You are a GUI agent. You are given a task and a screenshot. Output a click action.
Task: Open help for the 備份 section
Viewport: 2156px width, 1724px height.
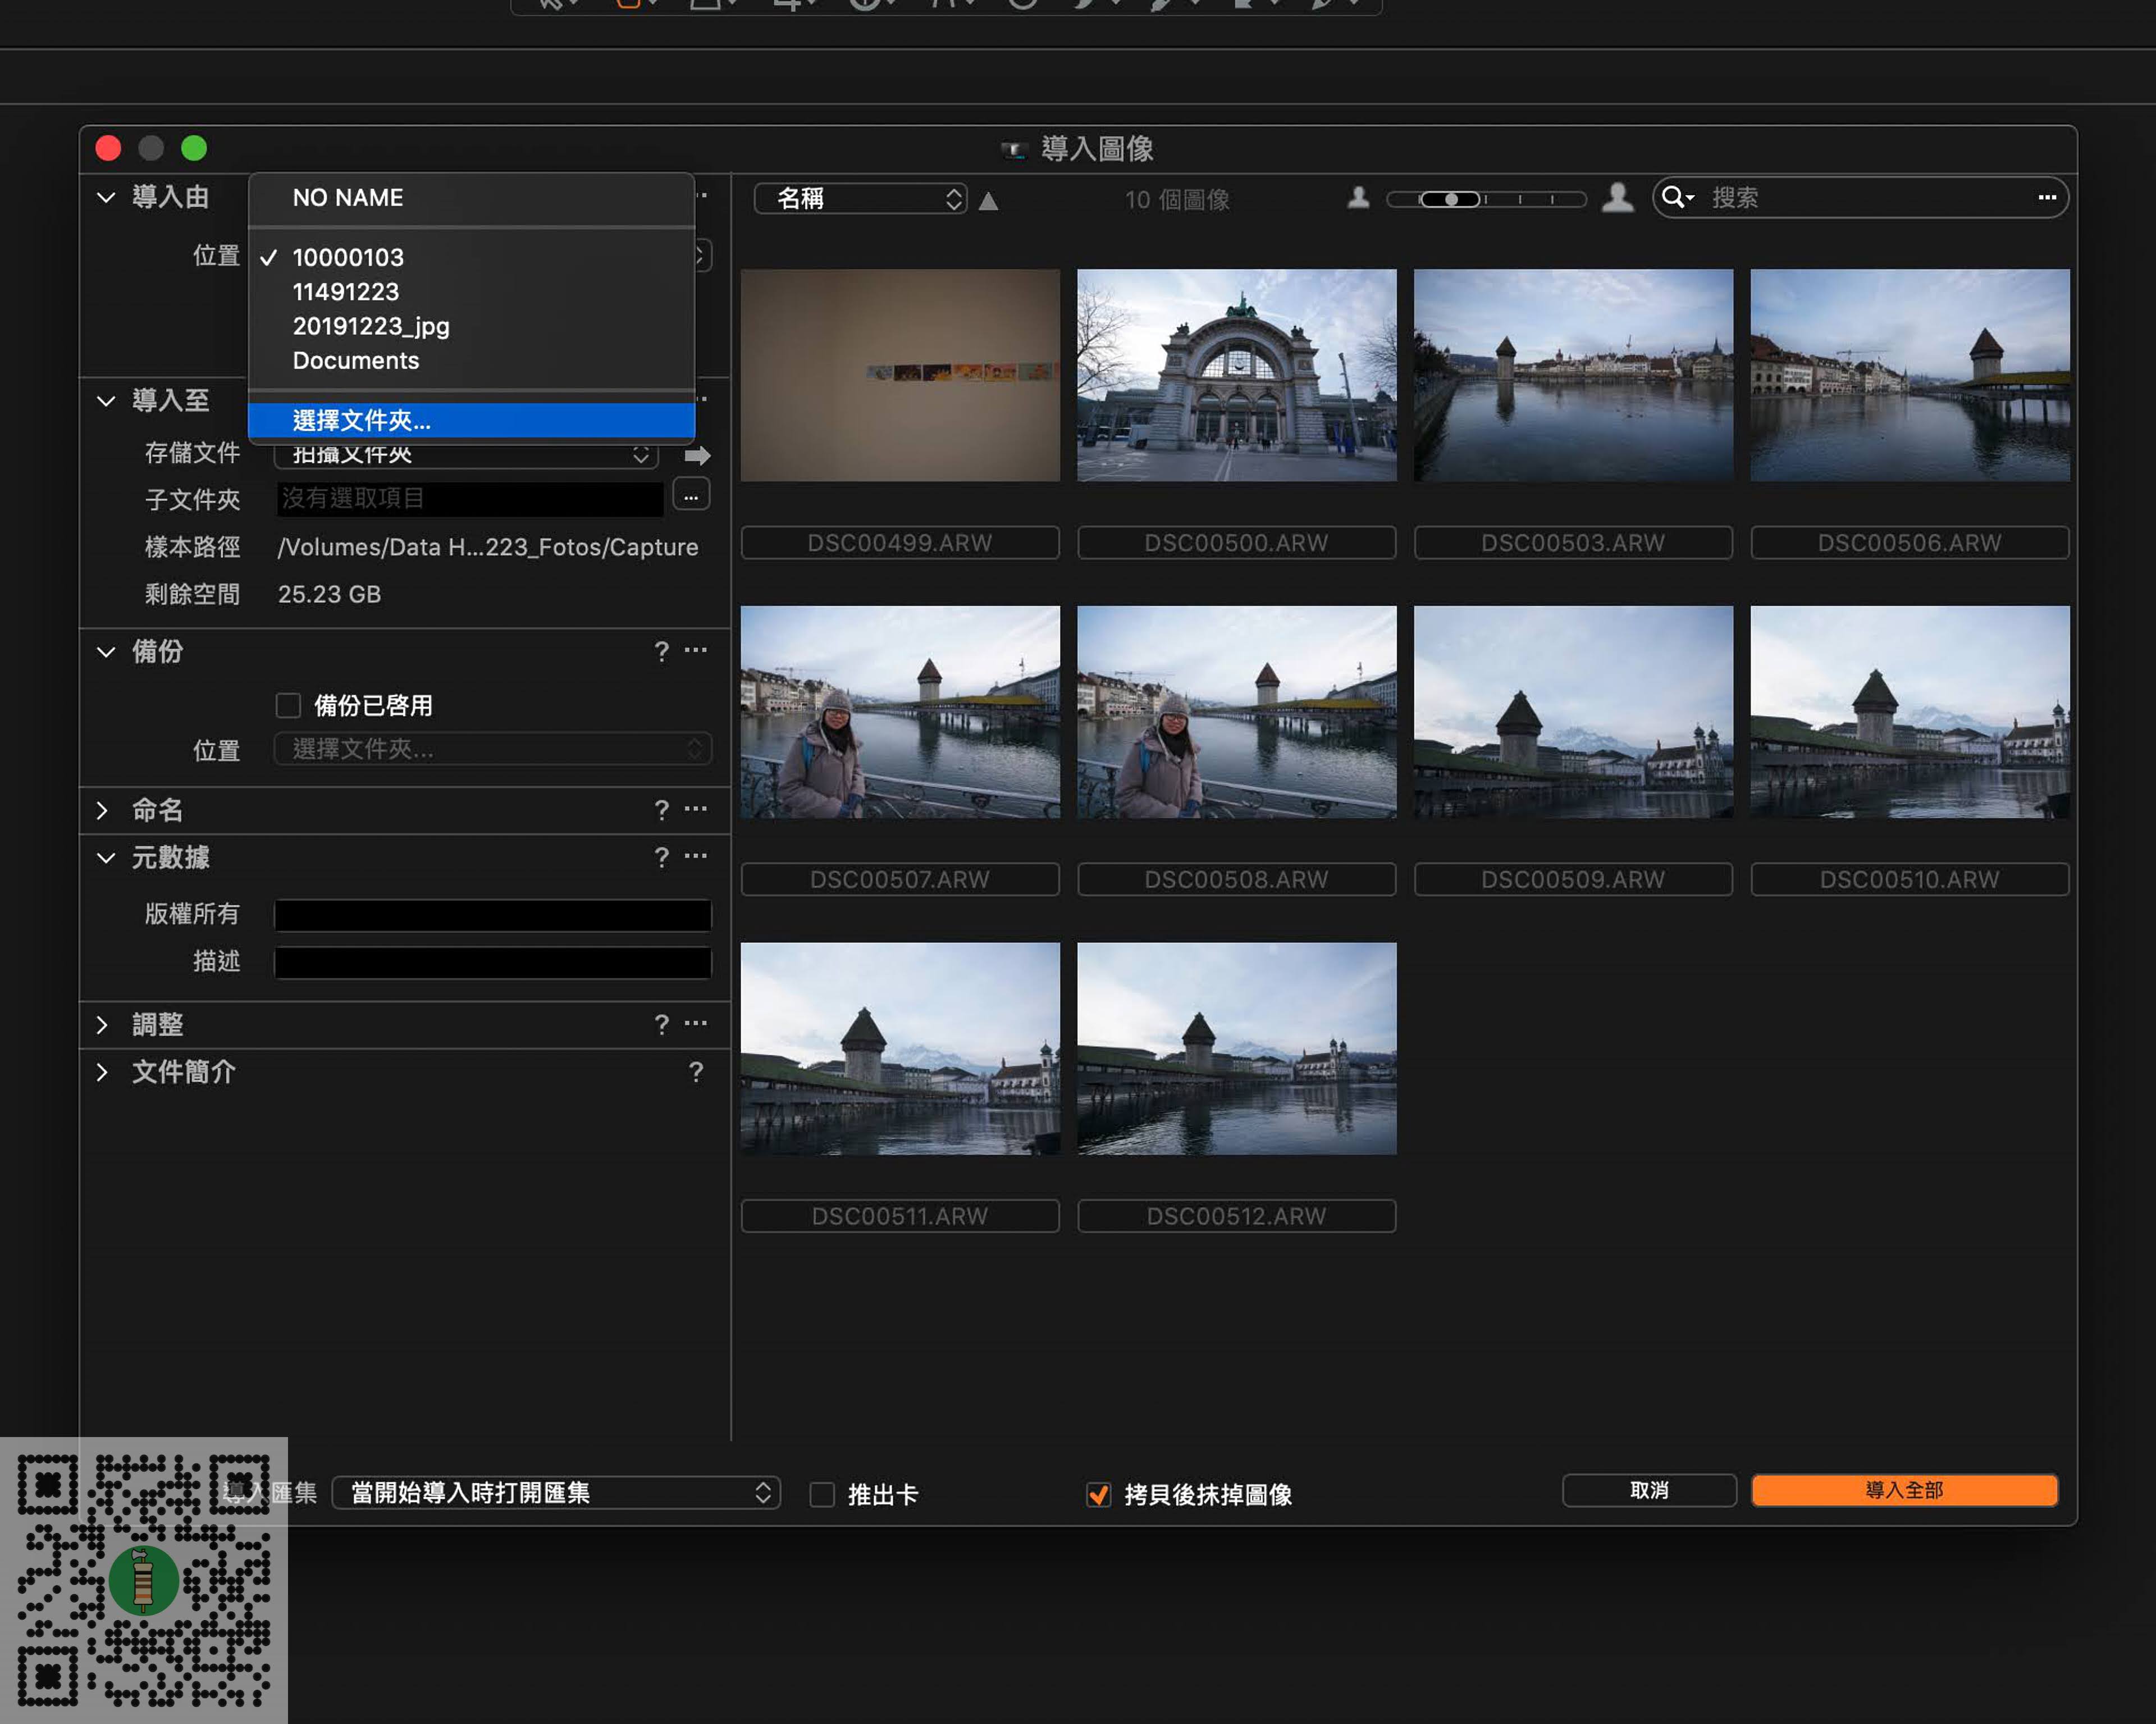pyautogui.click(x=661, y=652)
